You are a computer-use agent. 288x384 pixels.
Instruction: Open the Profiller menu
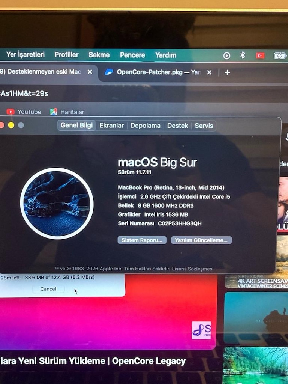[67, 55]
